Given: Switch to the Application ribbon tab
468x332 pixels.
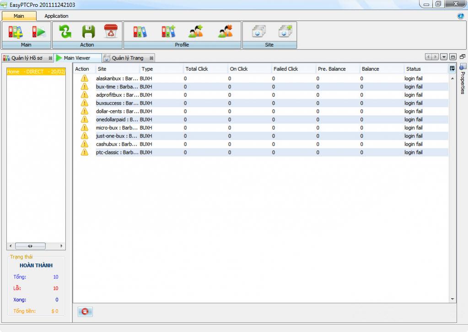Looking at the screenshot, I should [56, 16].
